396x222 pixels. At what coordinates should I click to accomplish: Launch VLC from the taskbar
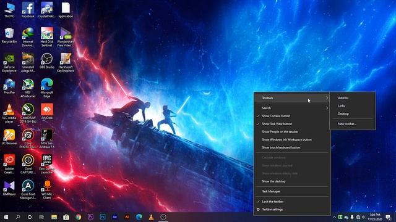point(151,217)
